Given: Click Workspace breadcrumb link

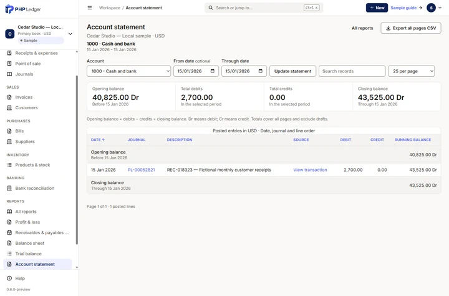Looking at the screenshot, I should (x=110, y=7).
